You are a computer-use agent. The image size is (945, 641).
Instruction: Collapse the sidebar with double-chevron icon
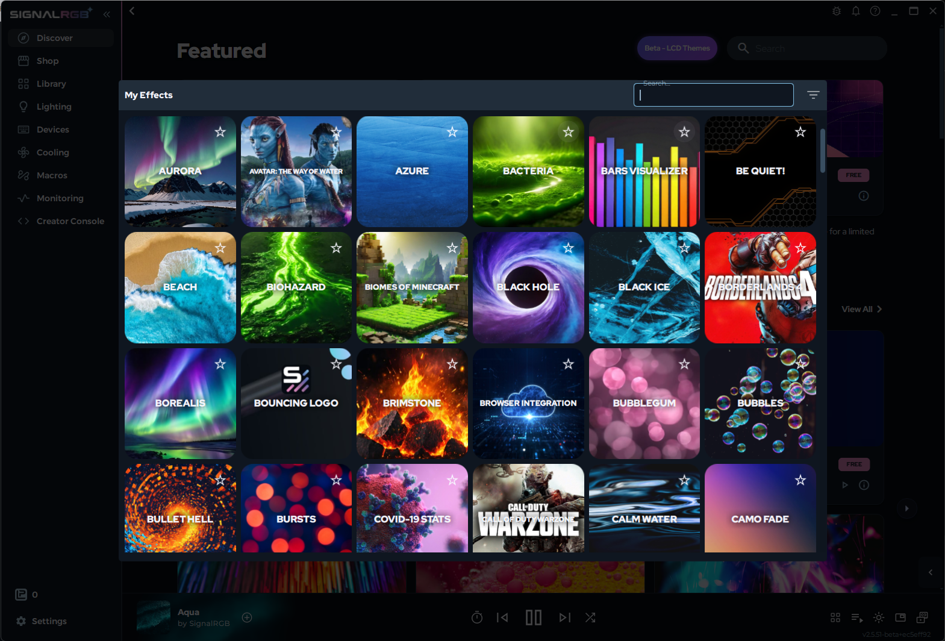[107, 14]
